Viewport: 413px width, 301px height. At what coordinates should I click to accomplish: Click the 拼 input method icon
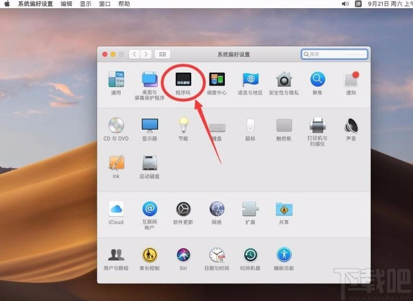click(358, 4)
